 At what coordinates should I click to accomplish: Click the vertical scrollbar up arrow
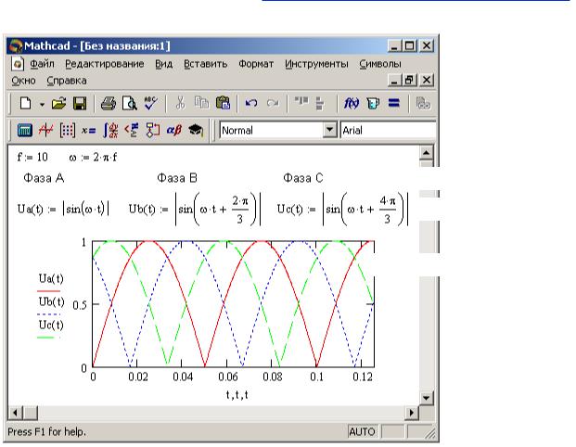click(426, 152)
